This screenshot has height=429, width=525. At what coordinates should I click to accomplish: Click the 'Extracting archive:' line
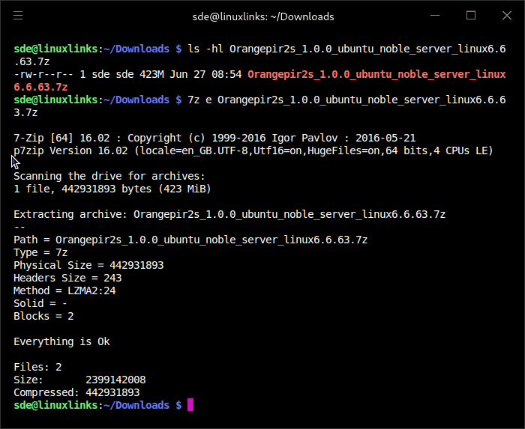[x=229, y=214]
